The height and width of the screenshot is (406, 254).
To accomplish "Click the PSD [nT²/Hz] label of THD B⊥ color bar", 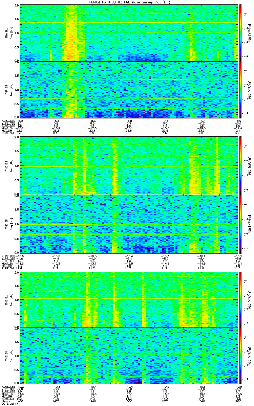I will [250, 166].
